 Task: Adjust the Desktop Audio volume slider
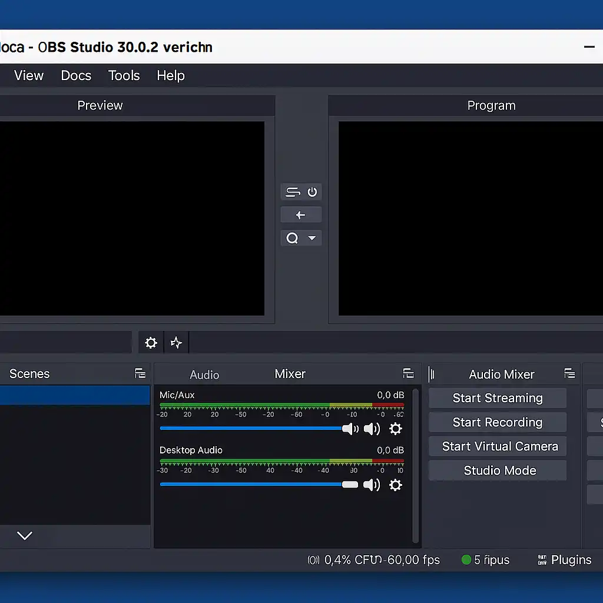point(259,485)
